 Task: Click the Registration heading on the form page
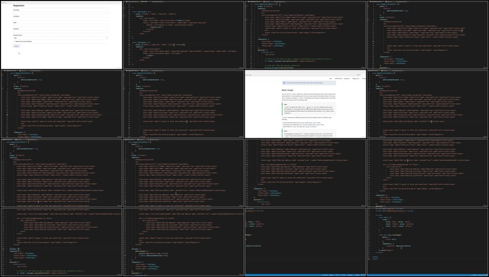[19, 6]
